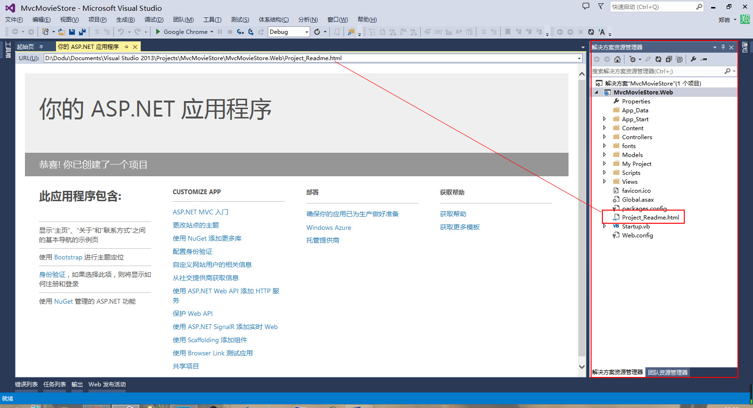Close the ASP.NET 应用程序 tab
Image resolution: width=753 pixels, height=408 pixels.
coord(135,47)
